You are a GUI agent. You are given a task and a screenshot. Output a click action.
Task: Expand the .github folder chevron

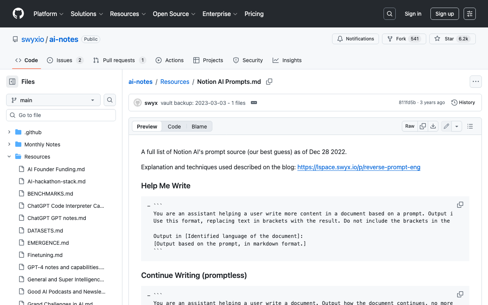(9, 132)
